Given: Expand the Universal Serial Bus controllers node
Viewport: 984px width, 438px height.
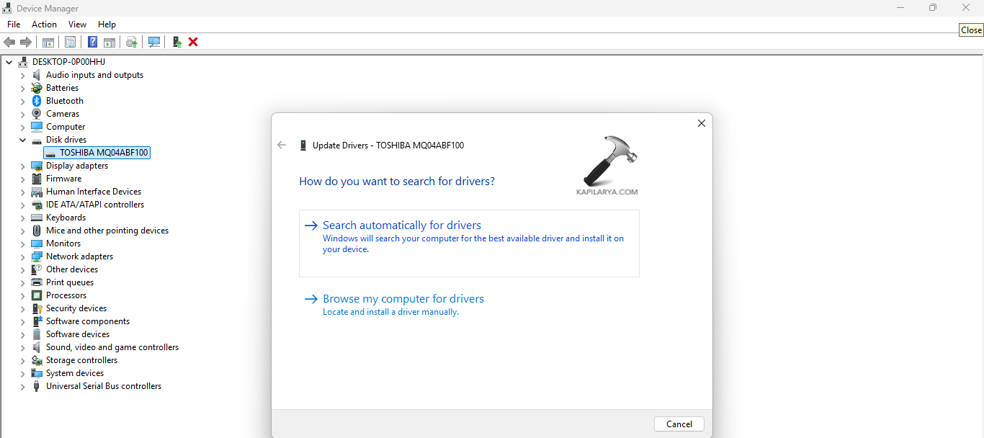Looking at the screenshot, I should point(22,385).
